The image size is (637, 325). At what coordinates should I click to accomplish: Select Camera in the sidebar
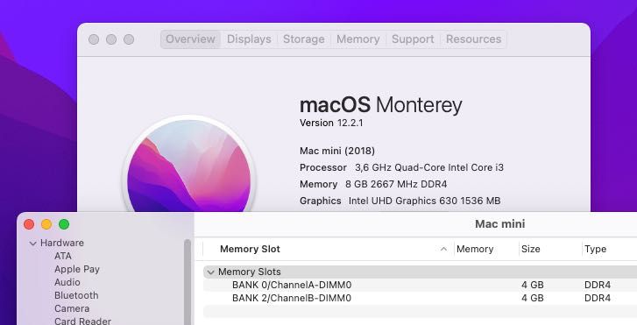click(x=72, y=308)
